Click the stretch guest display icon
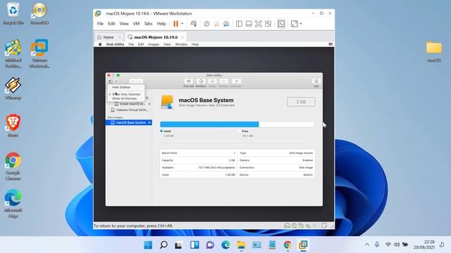The image size is (451, 253). click(295, 24)
